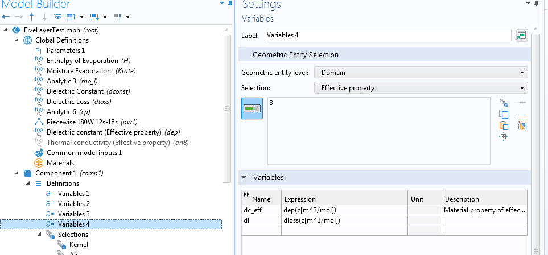Click the minus Remove from Selection icon
The image size is (548, 255).
522,114
